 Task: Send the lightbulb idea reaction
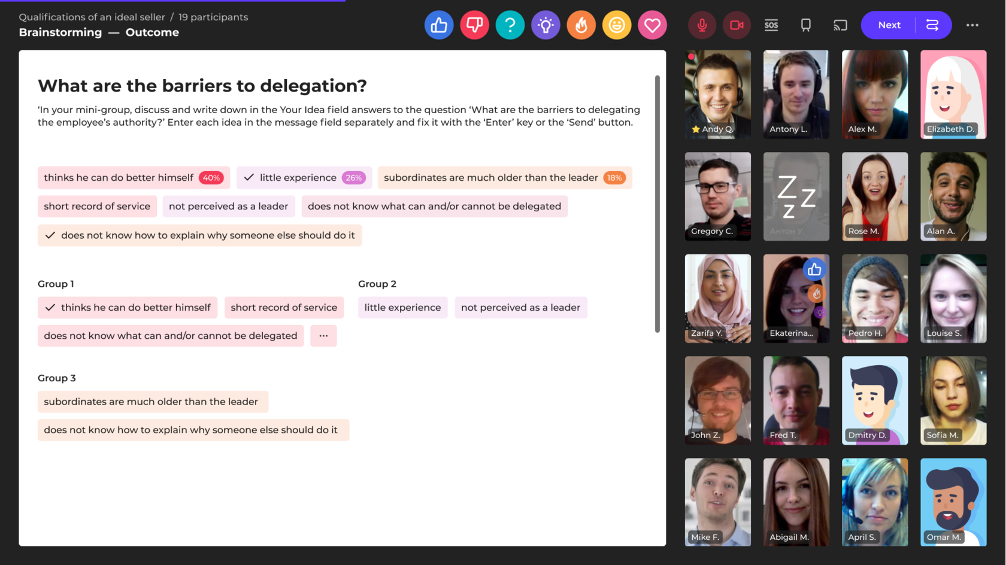(546, 25)
